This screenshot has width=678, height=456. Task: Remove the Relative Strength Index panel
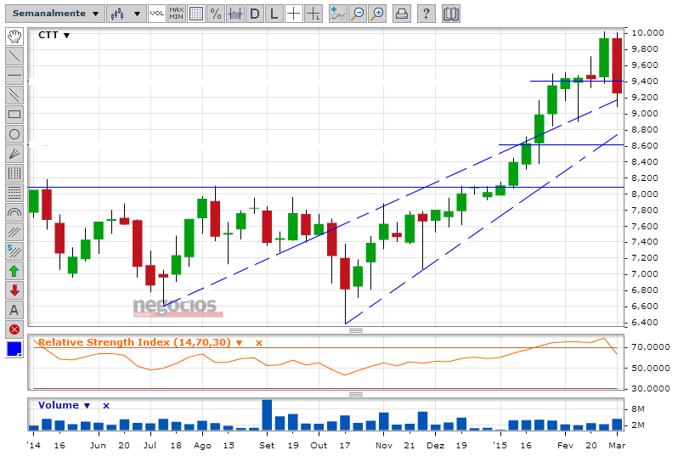click(x=259, y=343)
